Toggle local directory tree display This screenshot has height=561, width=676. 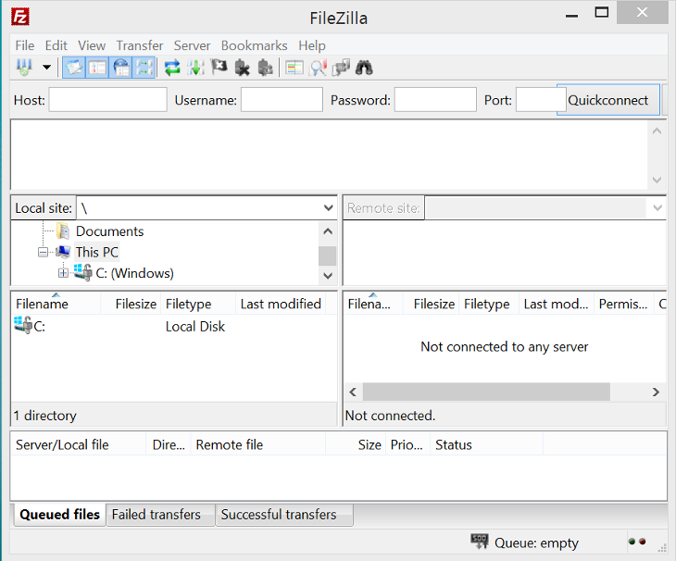97,68
